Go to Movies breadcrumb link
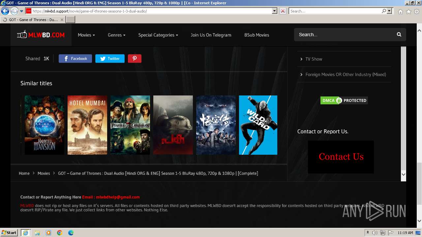Screen dimensions: 422x237 (44, 173)
